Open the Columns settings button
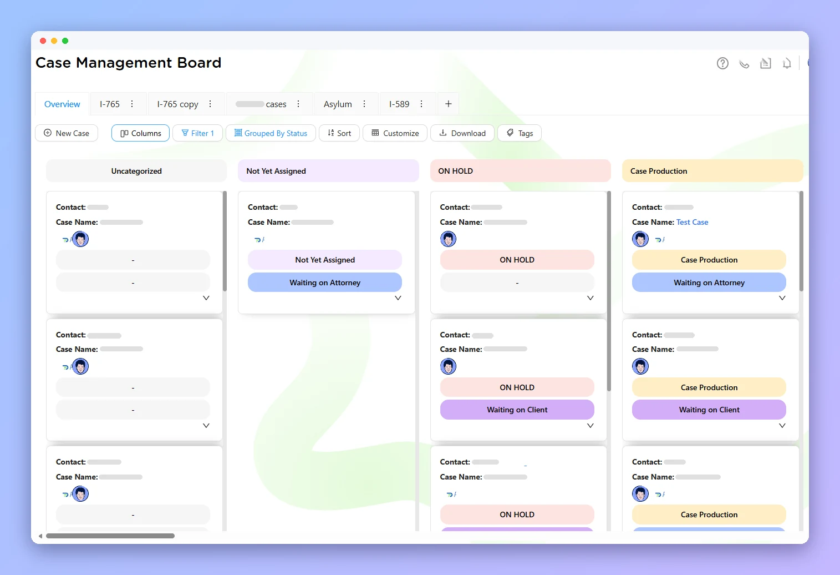Viewport: 840px width, 575px height. pos(140,133)
